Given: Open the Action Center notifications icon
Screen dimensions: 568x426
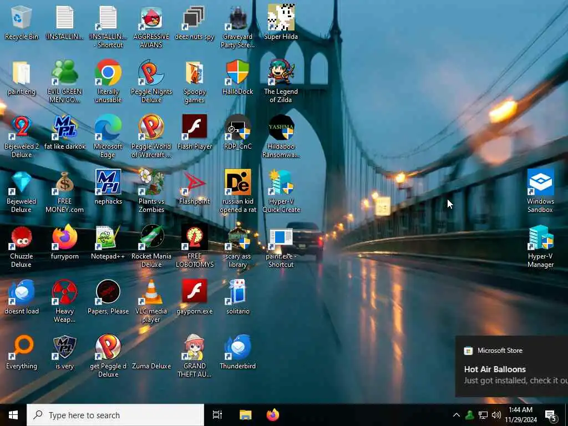Looking at the screenshot, I should click(x=550, y=415).
